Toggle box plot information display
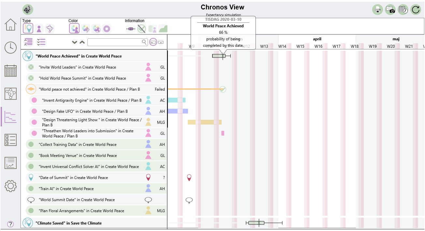 tap(131, 29)
